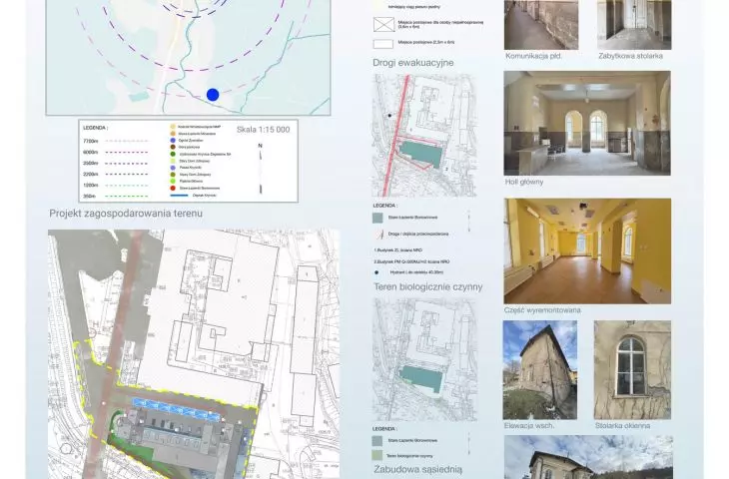The image size is (729, 479).
Task: Click teal swatch in Drogi ewakuacyjne legend
Action: (377, 218)
